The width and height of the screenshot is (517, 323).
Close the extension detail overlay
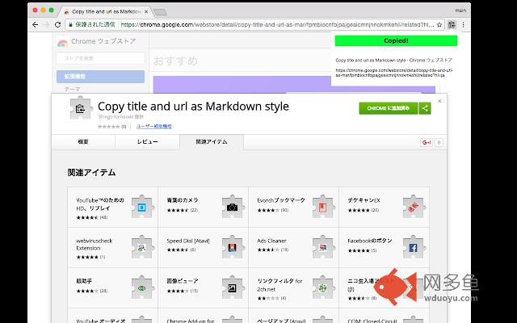[x=439, y=101]
